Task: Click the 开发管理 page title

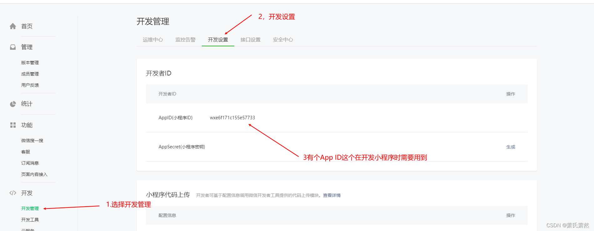Action: point(153,21)
